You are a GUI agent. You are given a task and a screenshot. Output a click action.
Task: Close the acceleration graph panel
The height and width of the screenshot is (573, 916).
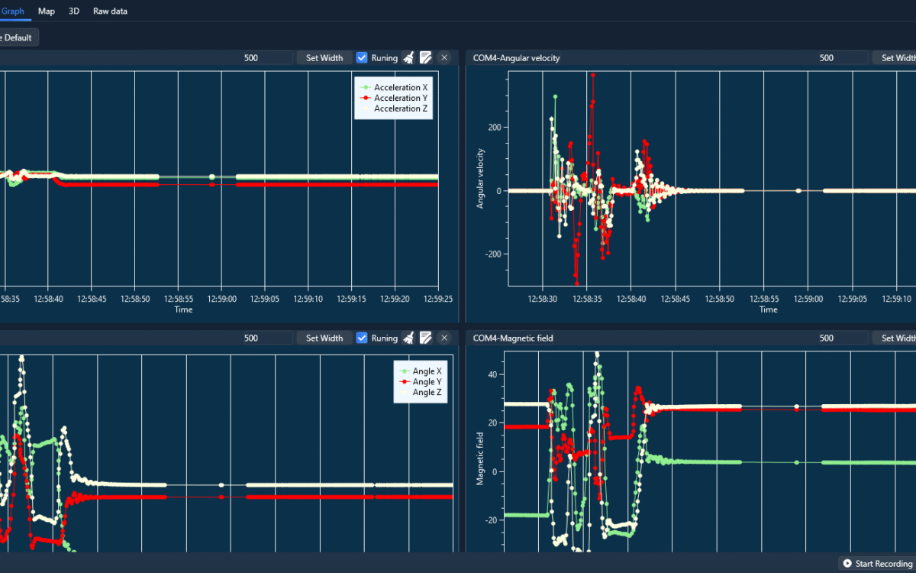(443, 58)
